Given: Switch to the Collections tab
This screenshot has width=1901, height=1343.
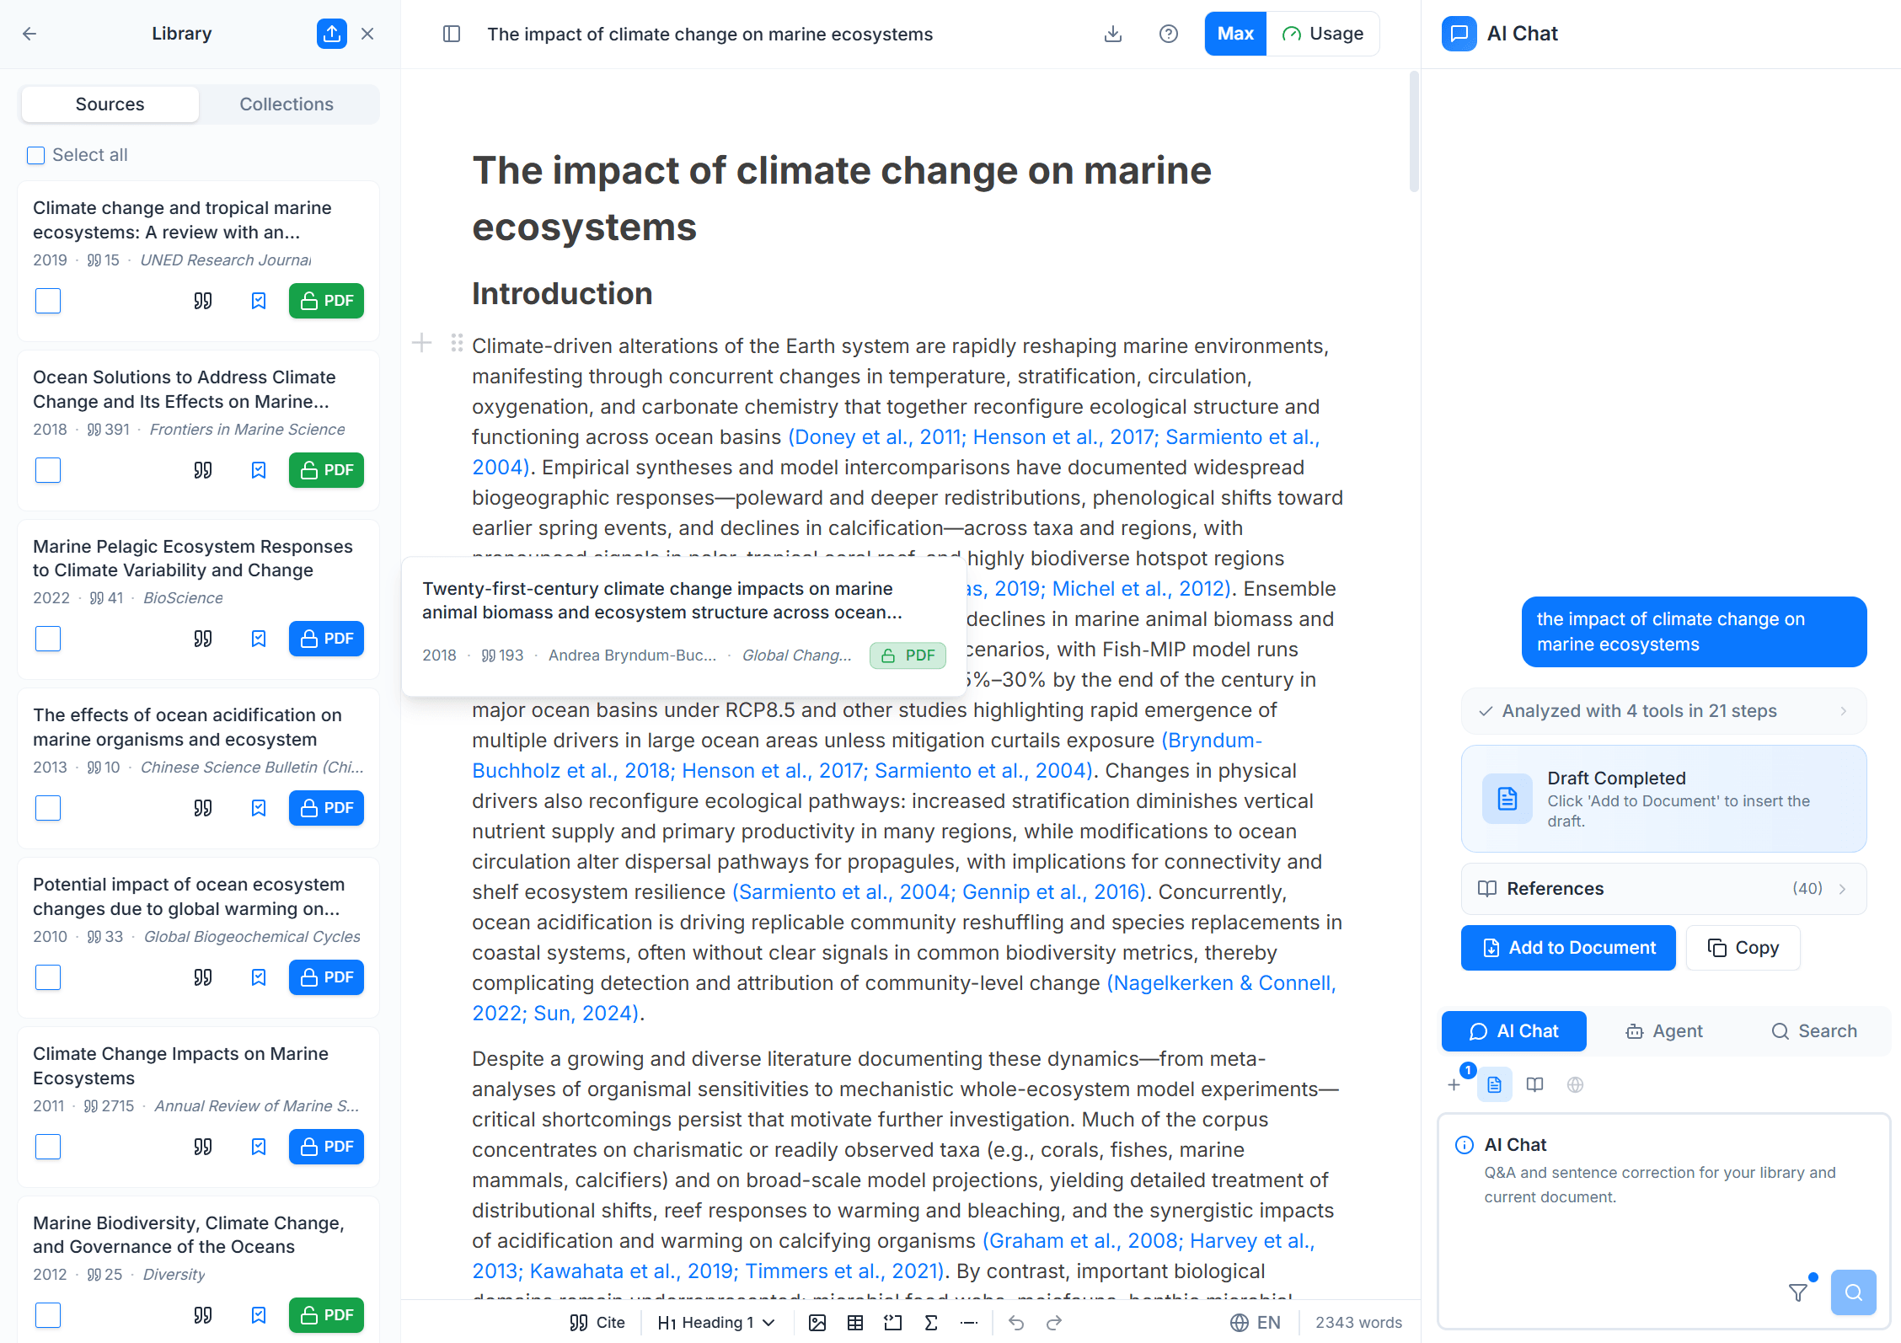Looking at the screenshot, I should (286, 104).
